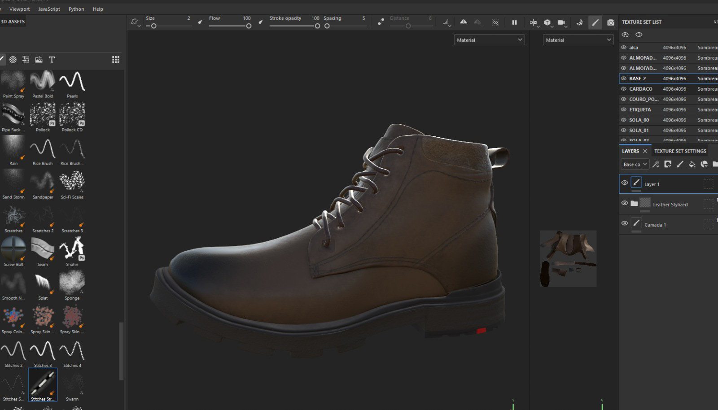718x410 pixels.
Task: Hide the Camada 1 layer
Action: [x=624, y=223]
